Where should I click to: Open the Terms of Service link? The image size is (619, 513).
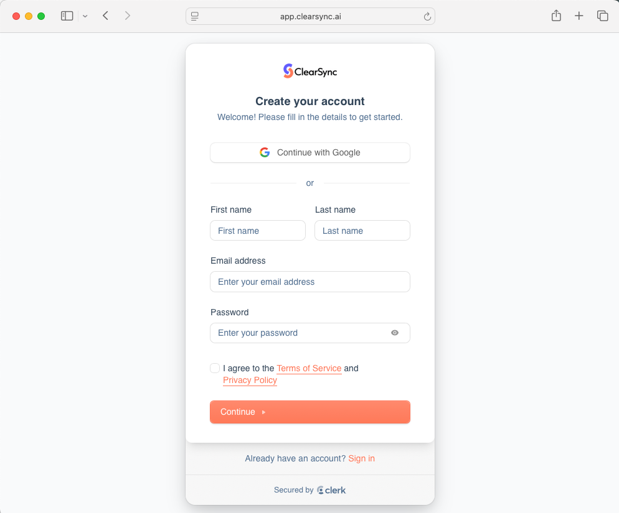point(309,368)
